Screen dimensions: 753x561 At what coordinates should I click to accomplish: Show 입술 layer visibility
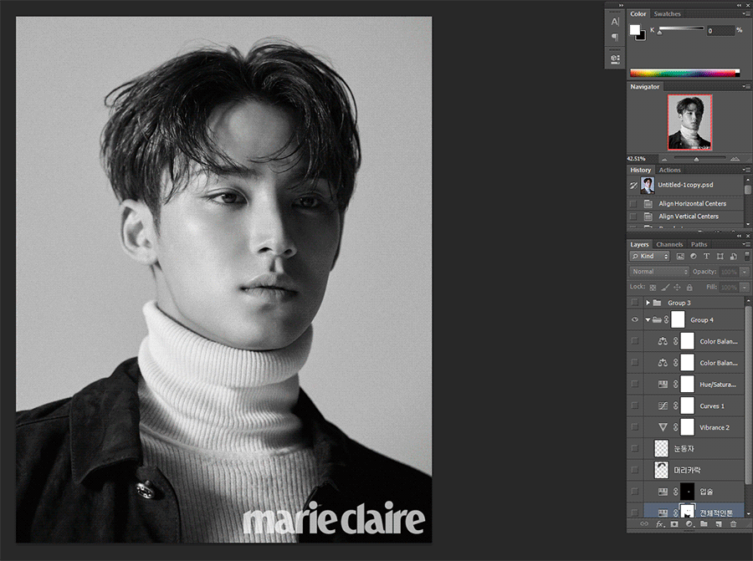[635, 492]
